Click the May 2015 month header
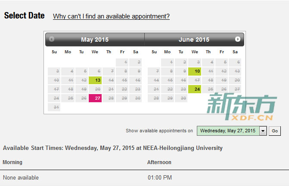 click(95, 40)
